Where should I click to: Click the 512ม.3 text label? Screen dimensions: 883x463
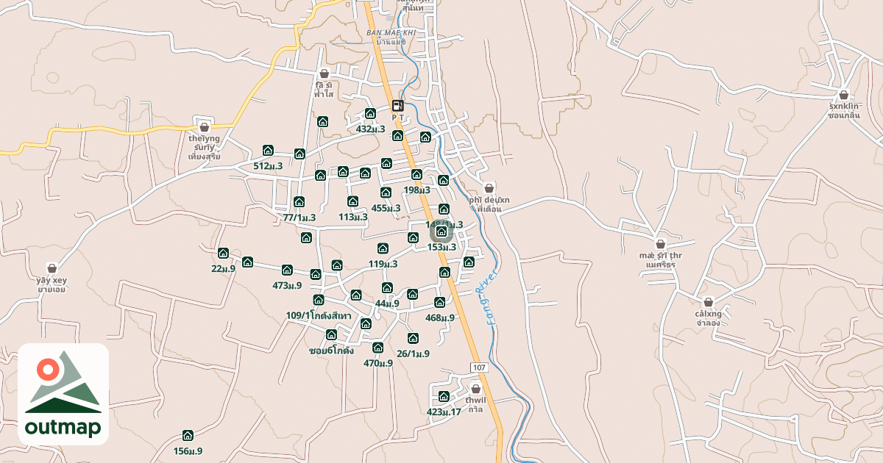268,166
